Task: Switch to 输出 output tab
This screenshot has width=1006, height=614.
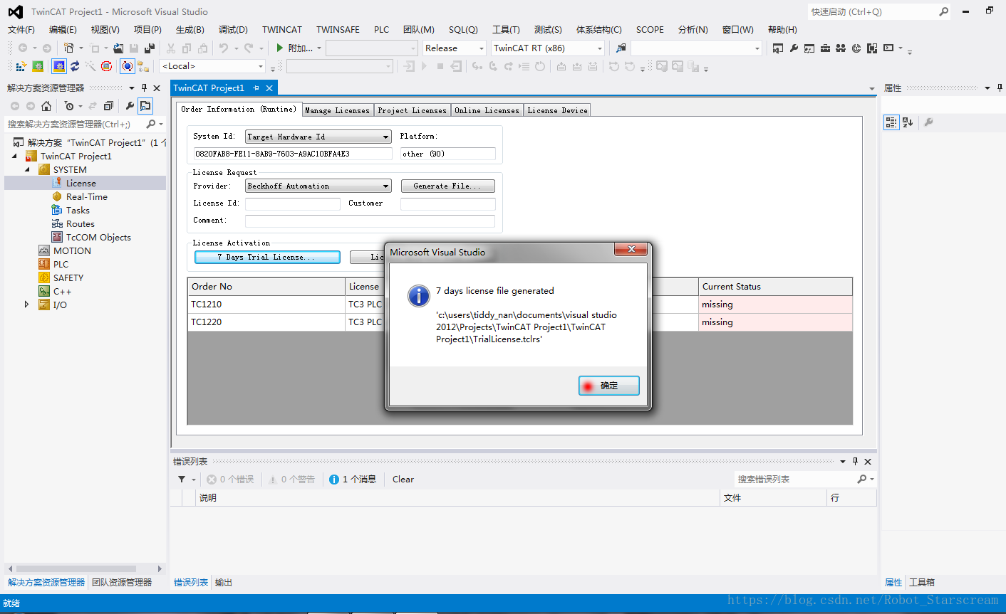Action: [x=224, y=582]
